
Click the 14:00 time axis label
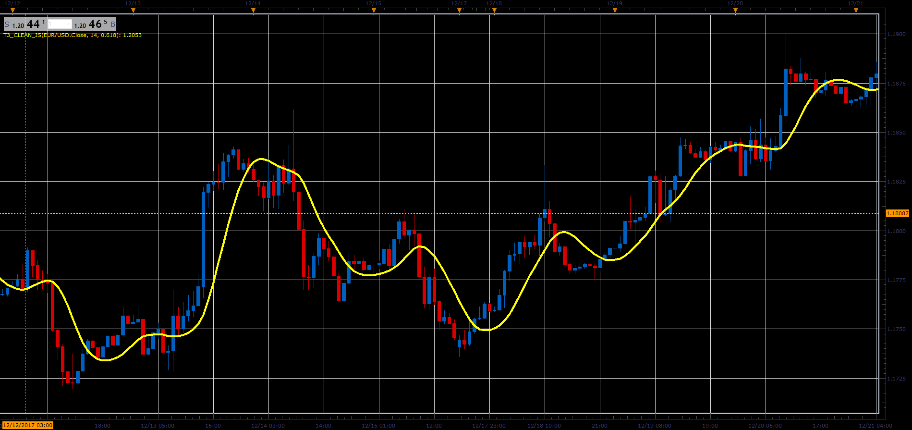point(324,426)
